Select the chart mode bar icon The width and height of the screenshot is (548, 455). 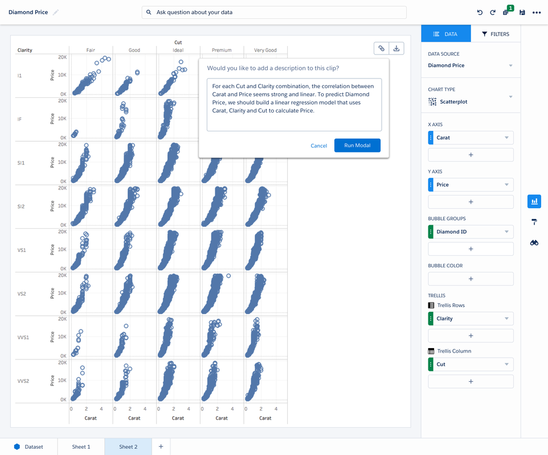pos(534,201)
